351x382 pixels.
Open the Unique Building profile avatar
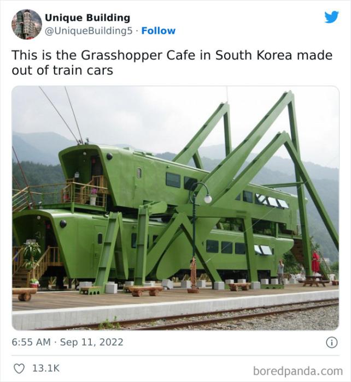pyautogui.click(x=27, y=25)
